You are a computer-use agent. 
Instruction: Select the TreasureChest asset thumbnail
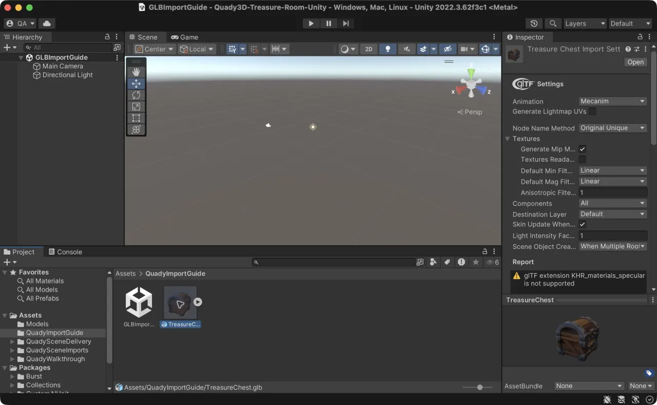(180, 302)
